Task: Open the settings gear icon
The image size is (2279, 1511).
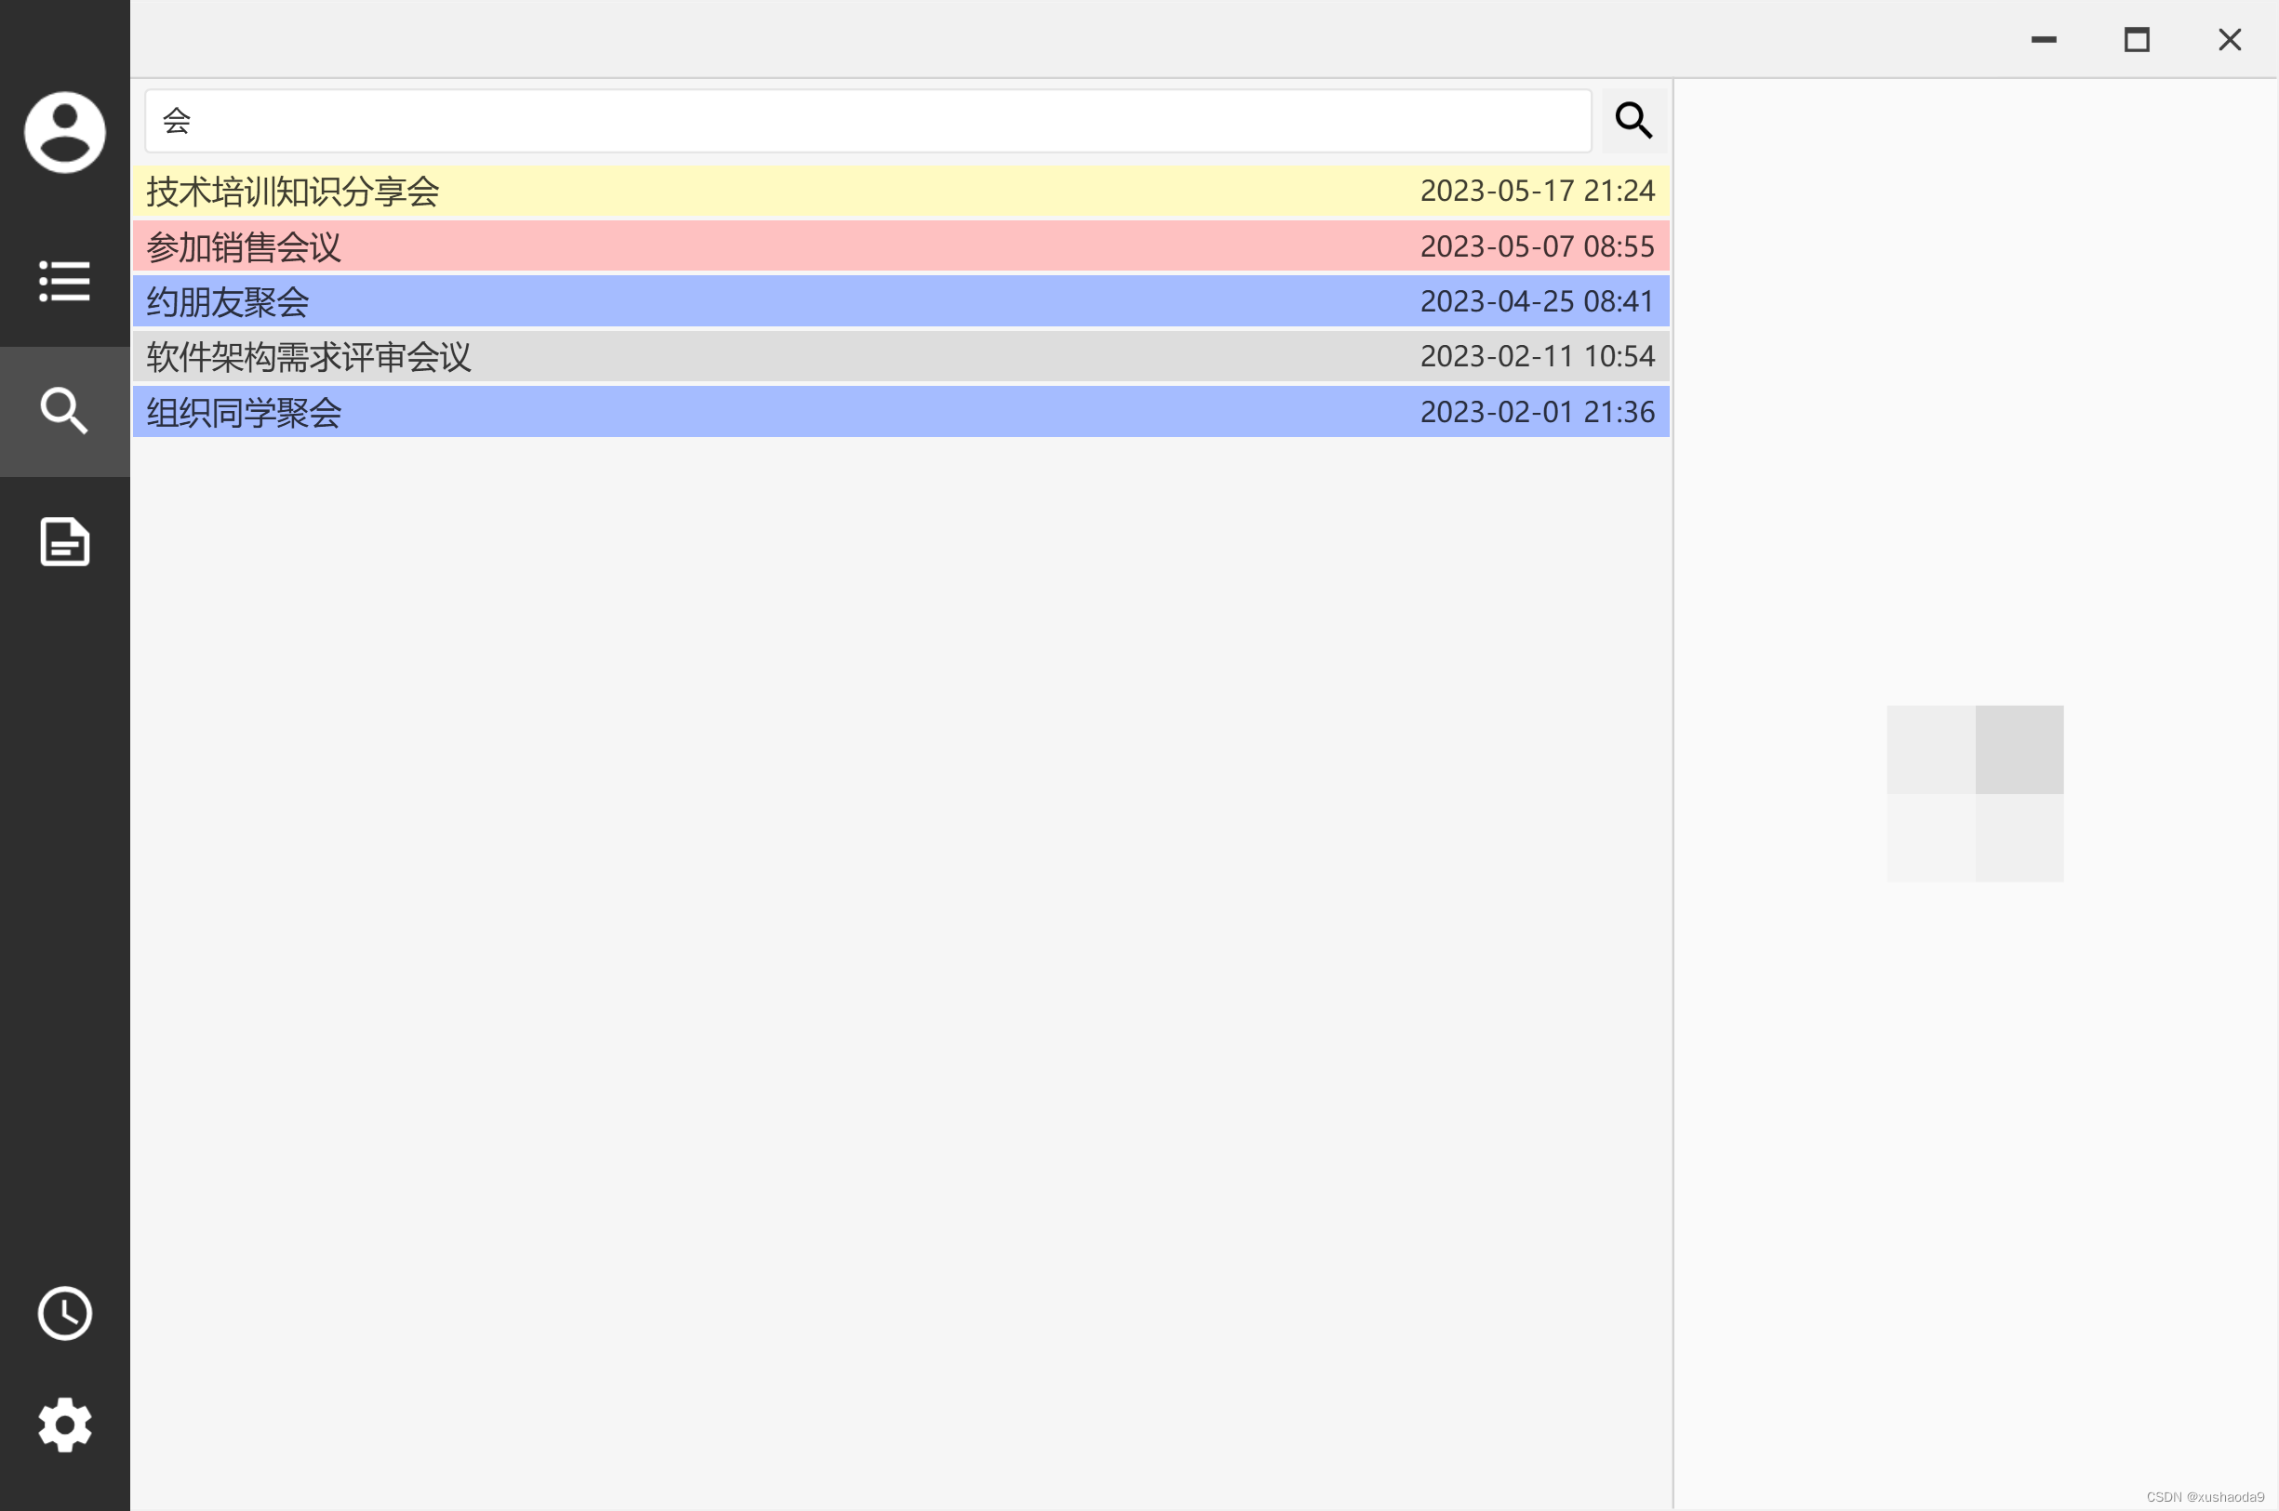Action: (x=64, y=1425)
